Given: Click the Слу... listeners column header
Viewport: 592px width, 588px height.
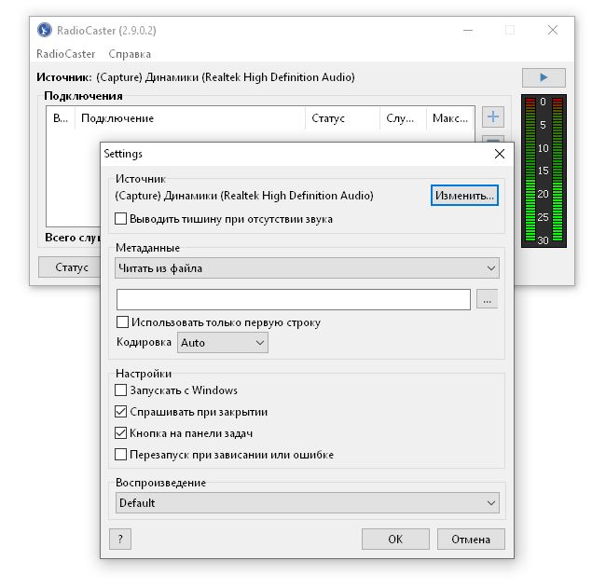Looking at the screenshot, I should [404, 118].
